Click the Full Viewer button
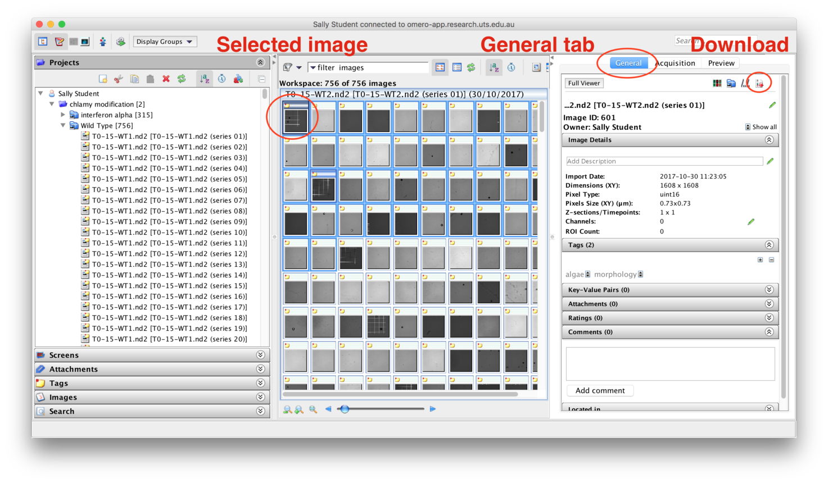Image resolution: width=828 pixels, height=483 pixels. click(x=584, y=83)
